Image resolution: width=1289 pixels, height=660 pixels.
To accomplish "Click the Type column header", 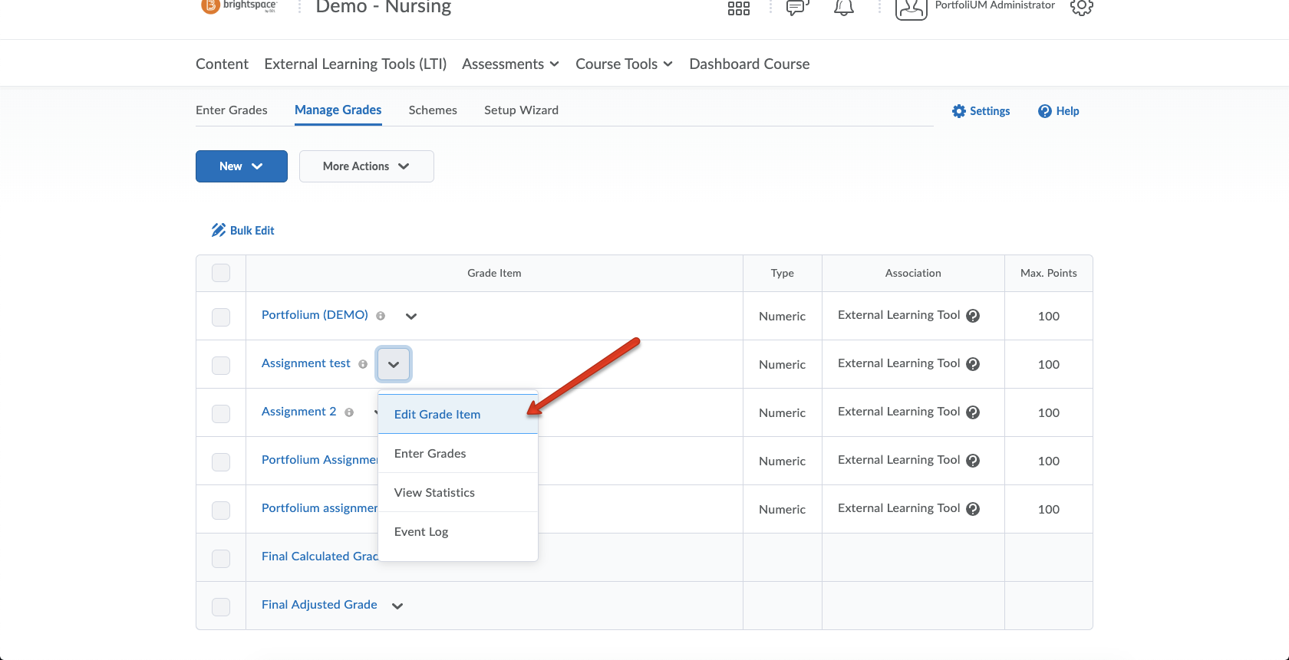I will point(783,274).
